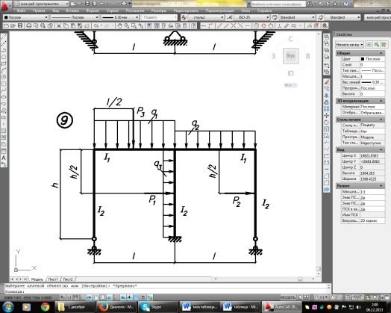Switch to the Модель tab
Image resolution: width=391 pixels, height=313 pixels.
37,279
